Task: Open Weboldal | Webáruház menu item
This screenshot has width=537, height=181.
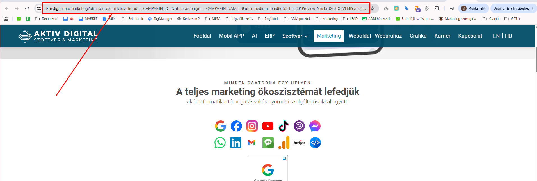Action: click(375, 36)
